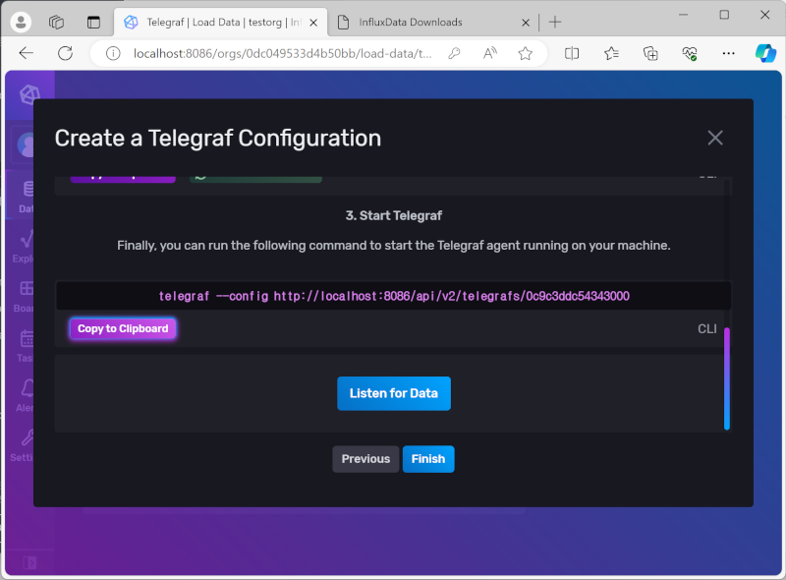Viewport: 786px width, 580px height.
Task: Open the Favorites list
Action: pyautogui.click(x=611, y=53)
